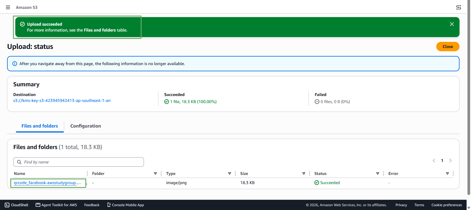Sort by the Status column arrow
The height and width of the screenshot is (210, 471).
378,173
